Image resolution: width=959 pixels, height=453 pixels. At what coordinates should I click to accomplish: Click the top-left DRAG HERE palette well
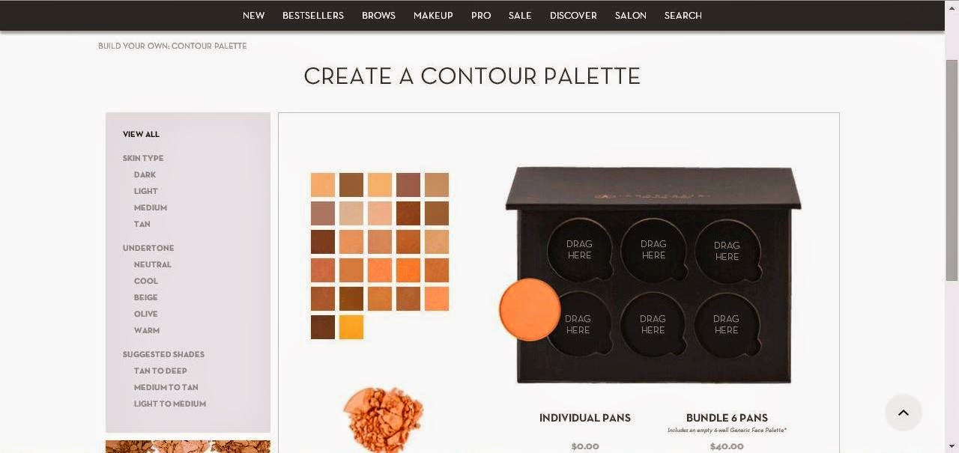pos(579,249)
